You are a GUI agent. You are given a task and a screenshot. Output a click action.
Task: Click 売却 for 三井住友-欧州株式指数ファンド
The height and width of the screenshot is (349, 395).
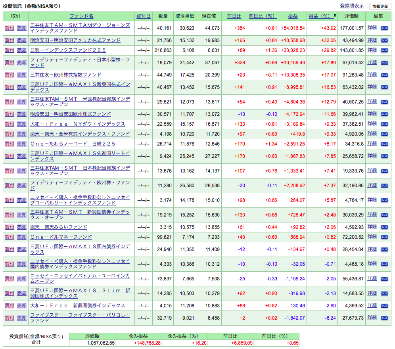[x=22, y=75]
